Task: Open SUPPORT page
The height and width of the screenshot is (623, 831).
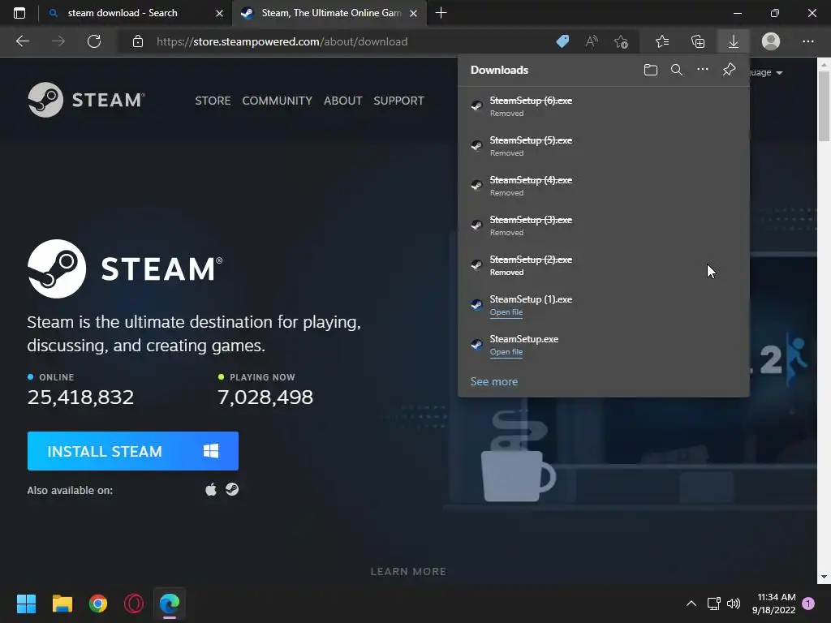Action: (398, 101)
